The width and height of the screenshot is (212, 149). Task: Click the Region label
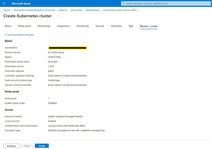point(8,57)
